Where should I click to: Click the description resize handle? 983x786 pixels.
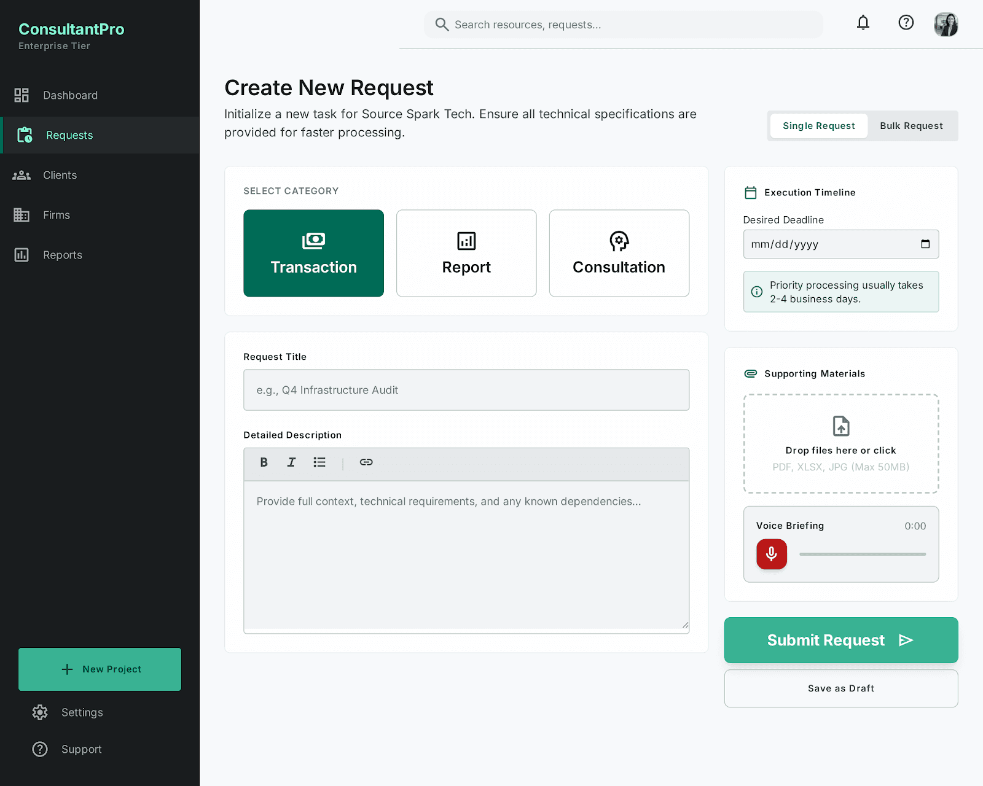click(x=685, y=625)
